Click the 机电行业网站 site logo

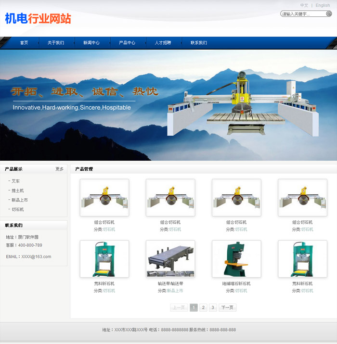[x=38, y=19]
